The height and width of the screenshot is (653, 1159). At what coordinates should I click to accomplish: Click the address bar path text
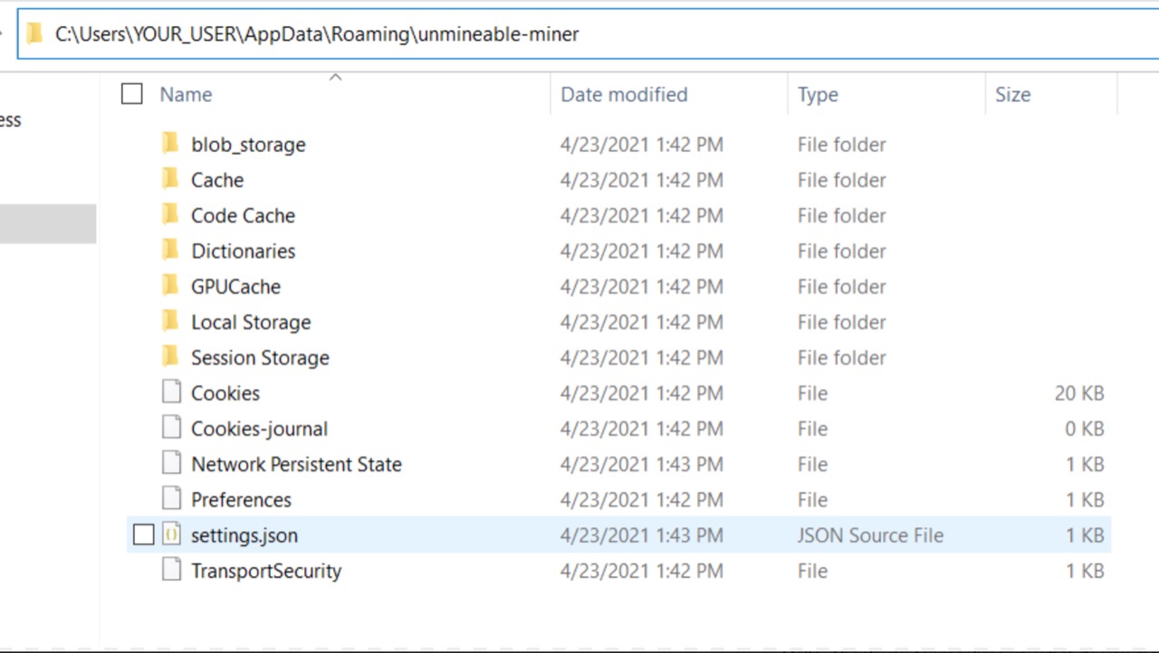tap(317, 34)
